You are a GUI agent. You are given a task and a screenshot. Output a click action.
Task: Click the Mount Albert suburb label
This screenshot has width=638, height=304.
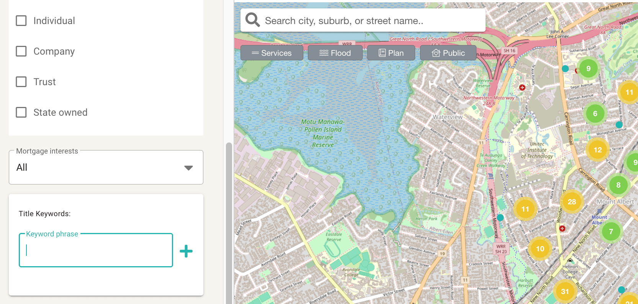(615, 202)
